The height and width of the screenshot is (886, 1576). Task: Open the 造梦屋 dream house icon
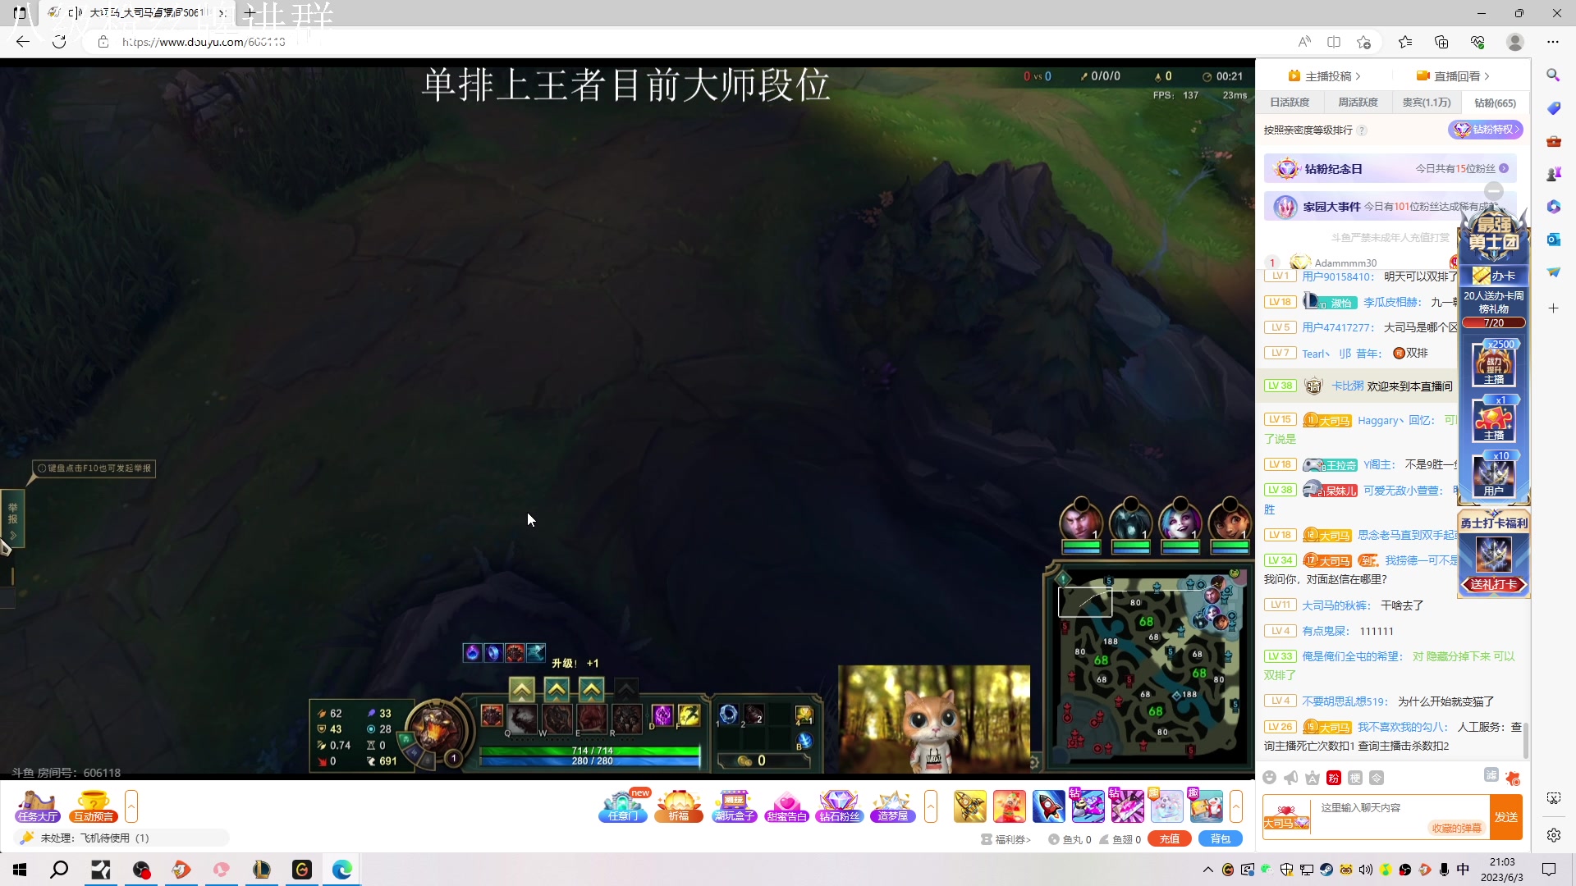click(892, 806)
